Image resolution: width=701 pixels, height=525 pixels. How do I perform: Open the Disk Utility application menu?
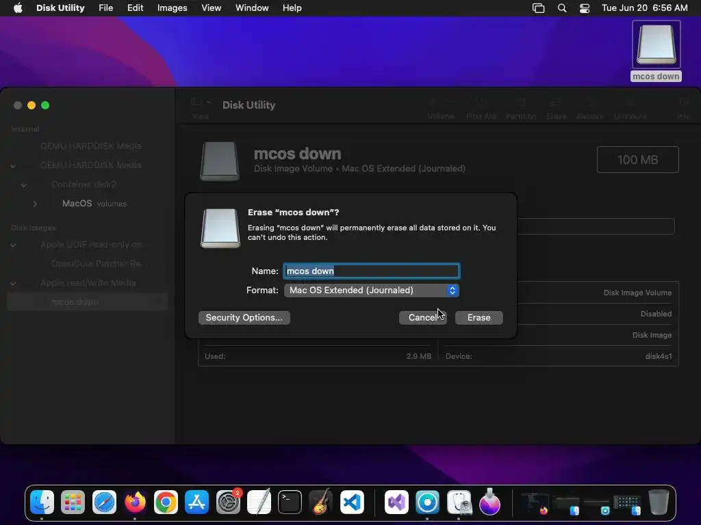pyautogui.click(x=60, y=8)
